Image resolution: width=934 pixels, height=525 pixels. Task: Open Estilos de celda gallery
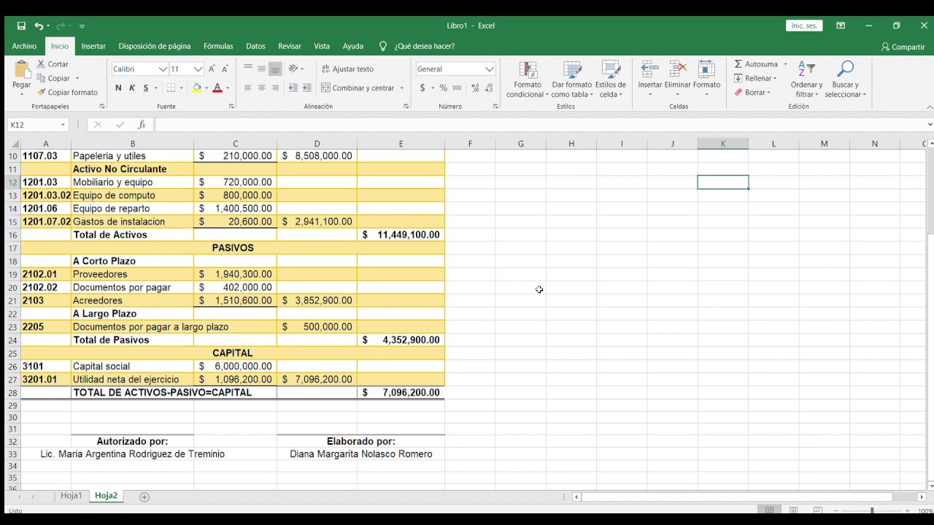click(x=611, y=79)
